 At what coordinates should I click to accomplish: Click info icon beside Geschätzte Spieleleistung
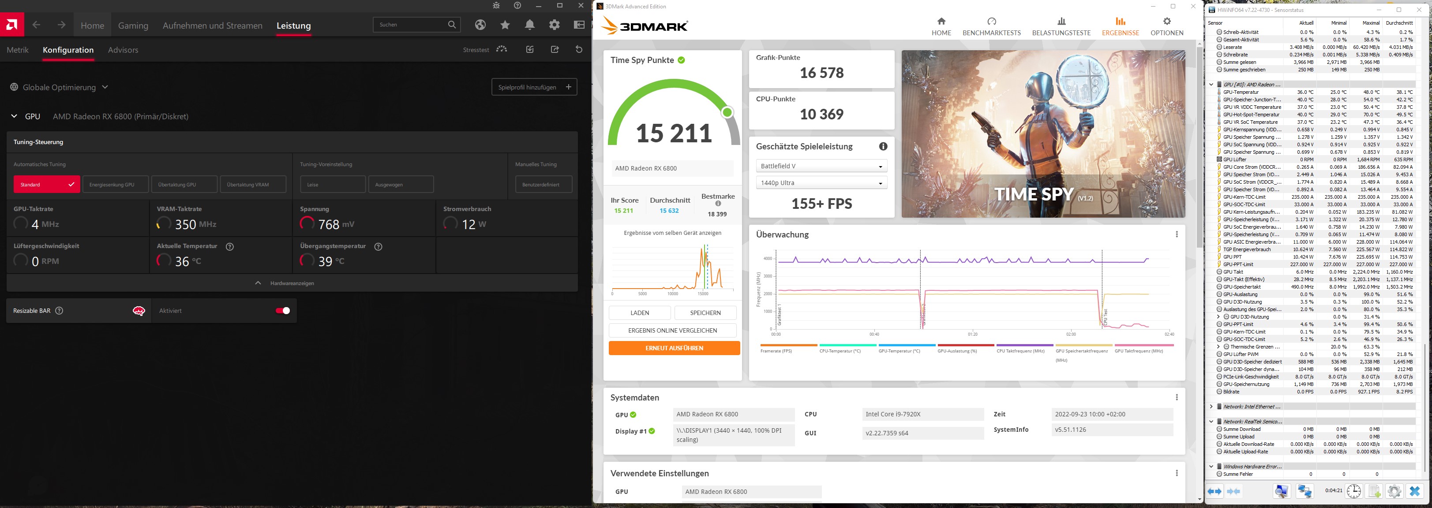point(883,147)
